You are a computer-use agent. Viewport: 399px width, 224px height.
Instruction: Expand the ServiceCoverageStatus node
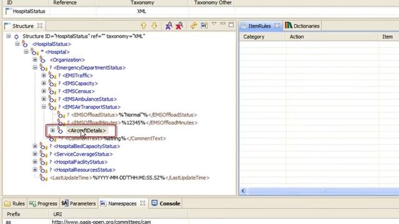[35, 154]
